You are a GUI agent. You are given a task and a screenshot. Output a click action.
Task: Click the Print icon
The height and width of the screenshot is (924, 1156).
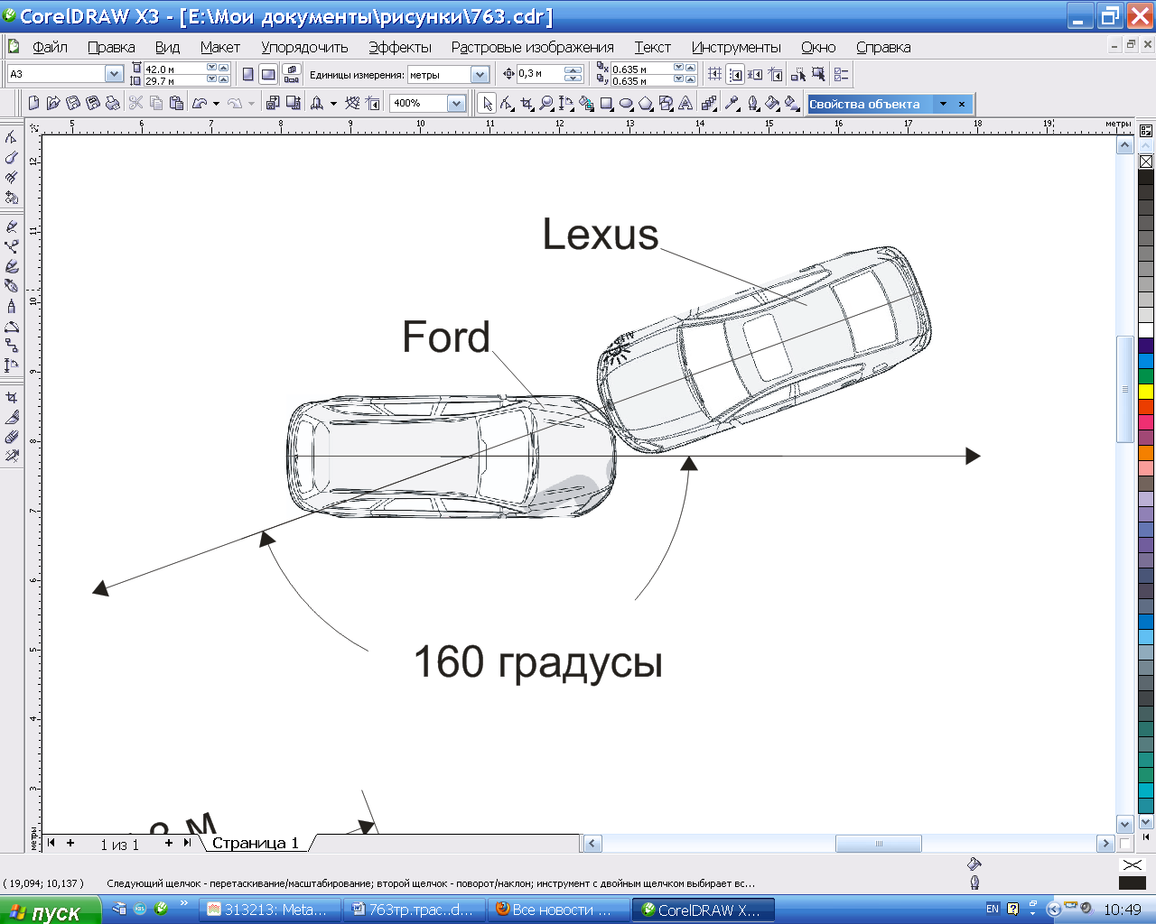tap(112, 103)
